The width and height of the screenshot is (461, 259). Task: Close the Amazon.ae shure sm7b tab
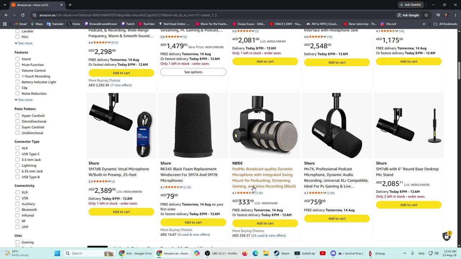click(61, 5)
